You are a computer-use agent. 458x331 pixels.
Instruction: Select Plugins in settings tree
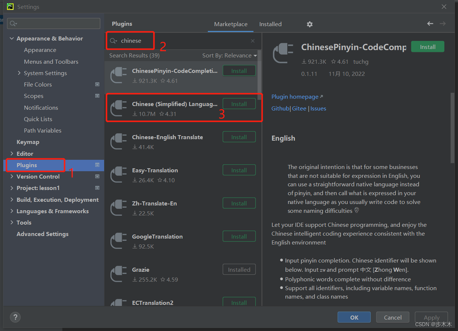point(54,165)
